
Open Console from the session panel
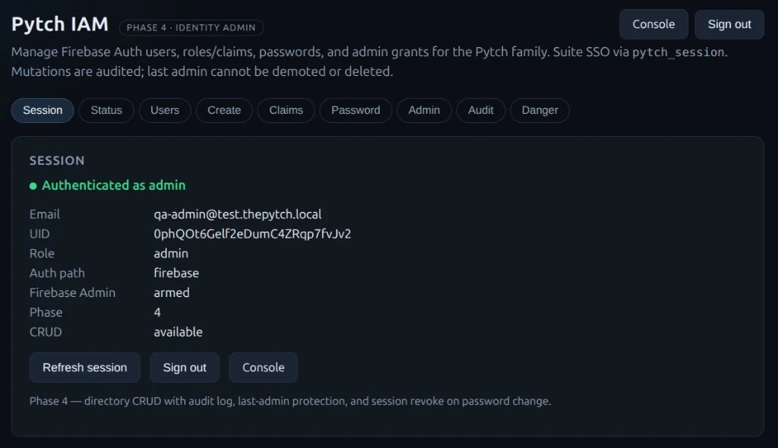pyautogui.click(x=264, y=368)
